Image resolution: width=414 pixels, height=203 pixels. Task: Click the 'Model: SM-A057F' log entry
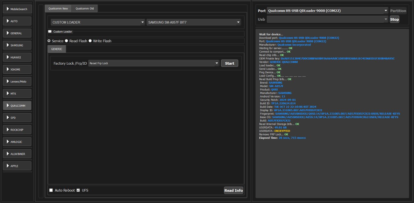[272, 86]
